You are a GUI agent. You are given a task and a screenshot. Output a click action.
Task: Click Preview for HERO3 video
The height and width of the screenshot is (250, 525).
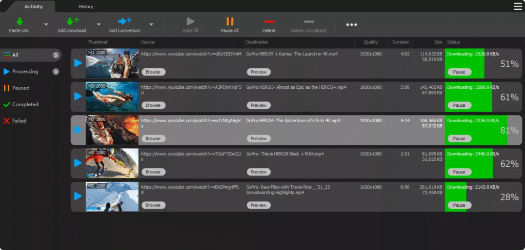coord(258,105)
